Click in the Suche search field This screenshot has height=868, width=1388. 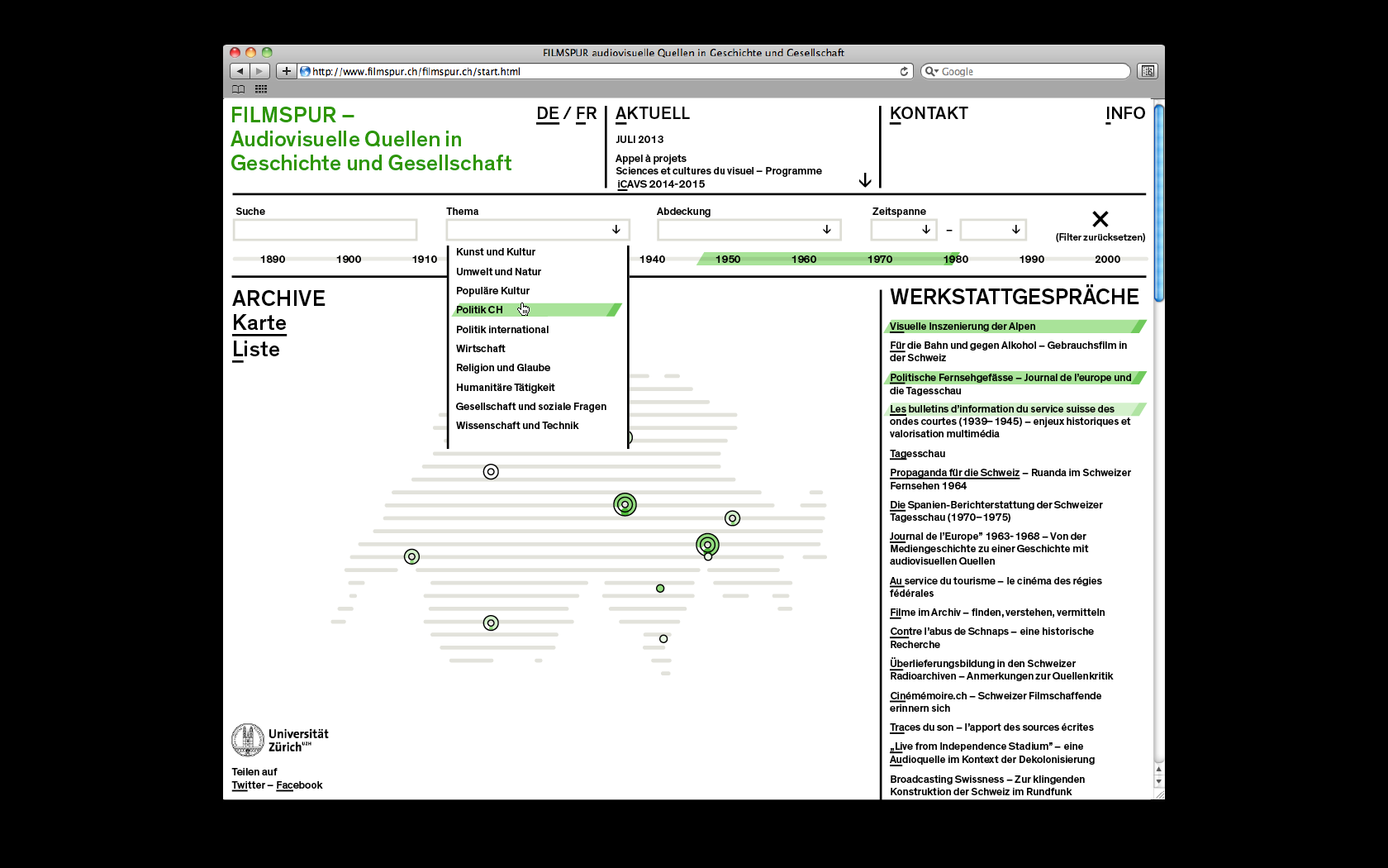[x=325, y=229]
